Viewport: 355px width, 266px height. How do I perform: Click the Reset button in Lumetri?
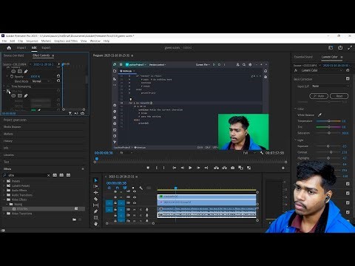tap(339, 96)
